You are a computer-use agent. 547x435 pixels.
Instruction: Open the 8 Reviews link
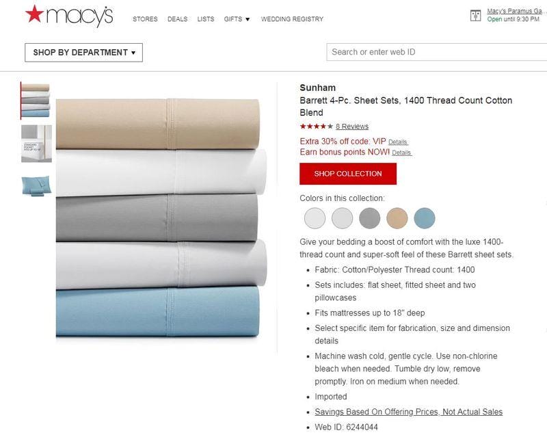352,127
